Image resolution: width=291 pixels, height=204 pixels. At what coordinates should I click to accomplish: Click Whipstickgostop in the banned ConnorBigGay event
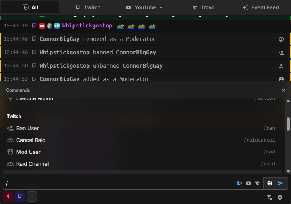coord(64,52)
